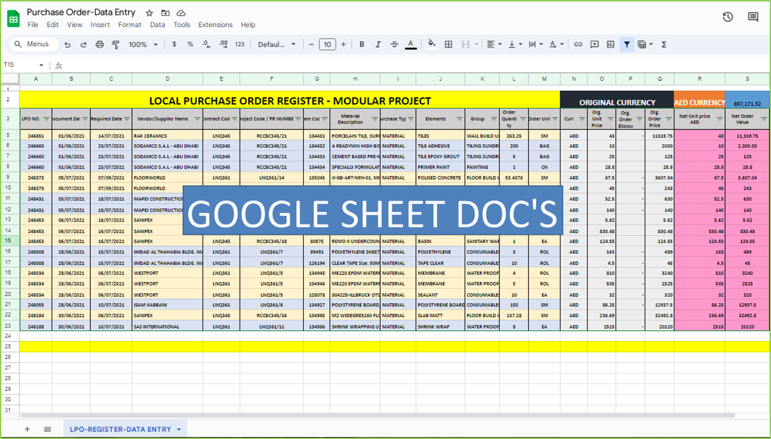
Task: Open filter on Vendor/Supplier Name column
Action: coord(198,119)
